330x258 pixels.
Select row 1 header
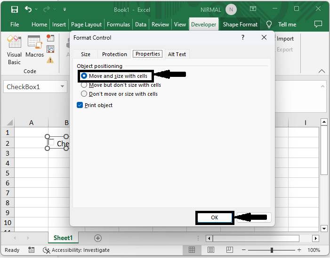tap(8, 133)
